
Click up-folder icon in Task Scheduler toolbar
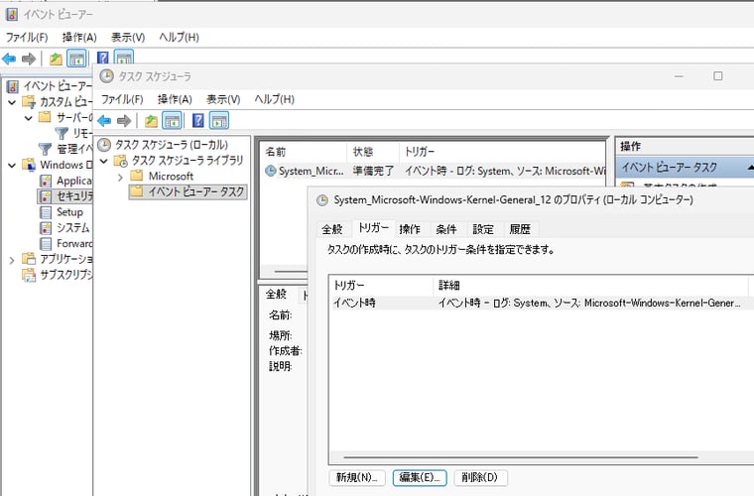[x=151, y=121]
